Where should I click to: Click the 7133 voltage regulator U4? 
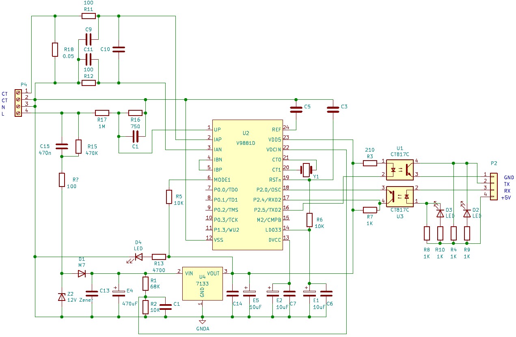(x=202, y=283)
